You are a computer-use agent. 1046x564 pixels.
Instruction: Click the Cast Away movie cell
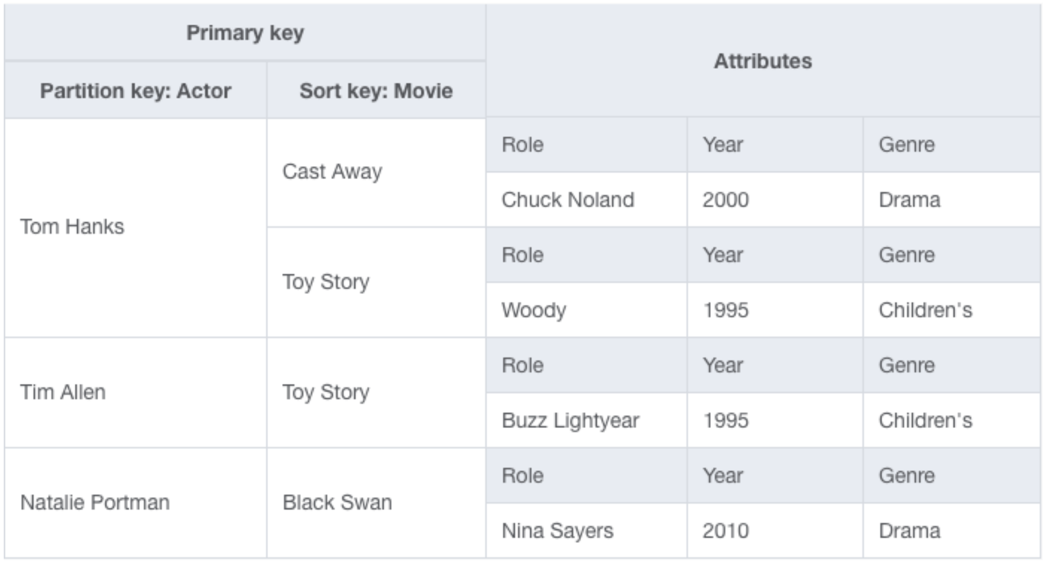tap(376, 172)
